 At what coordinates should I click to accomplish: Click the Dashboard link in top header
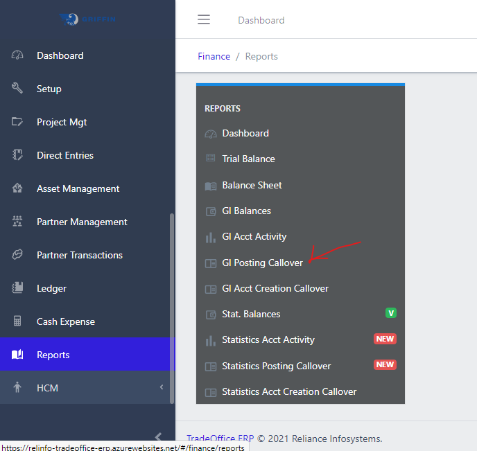tap(261, 20)
